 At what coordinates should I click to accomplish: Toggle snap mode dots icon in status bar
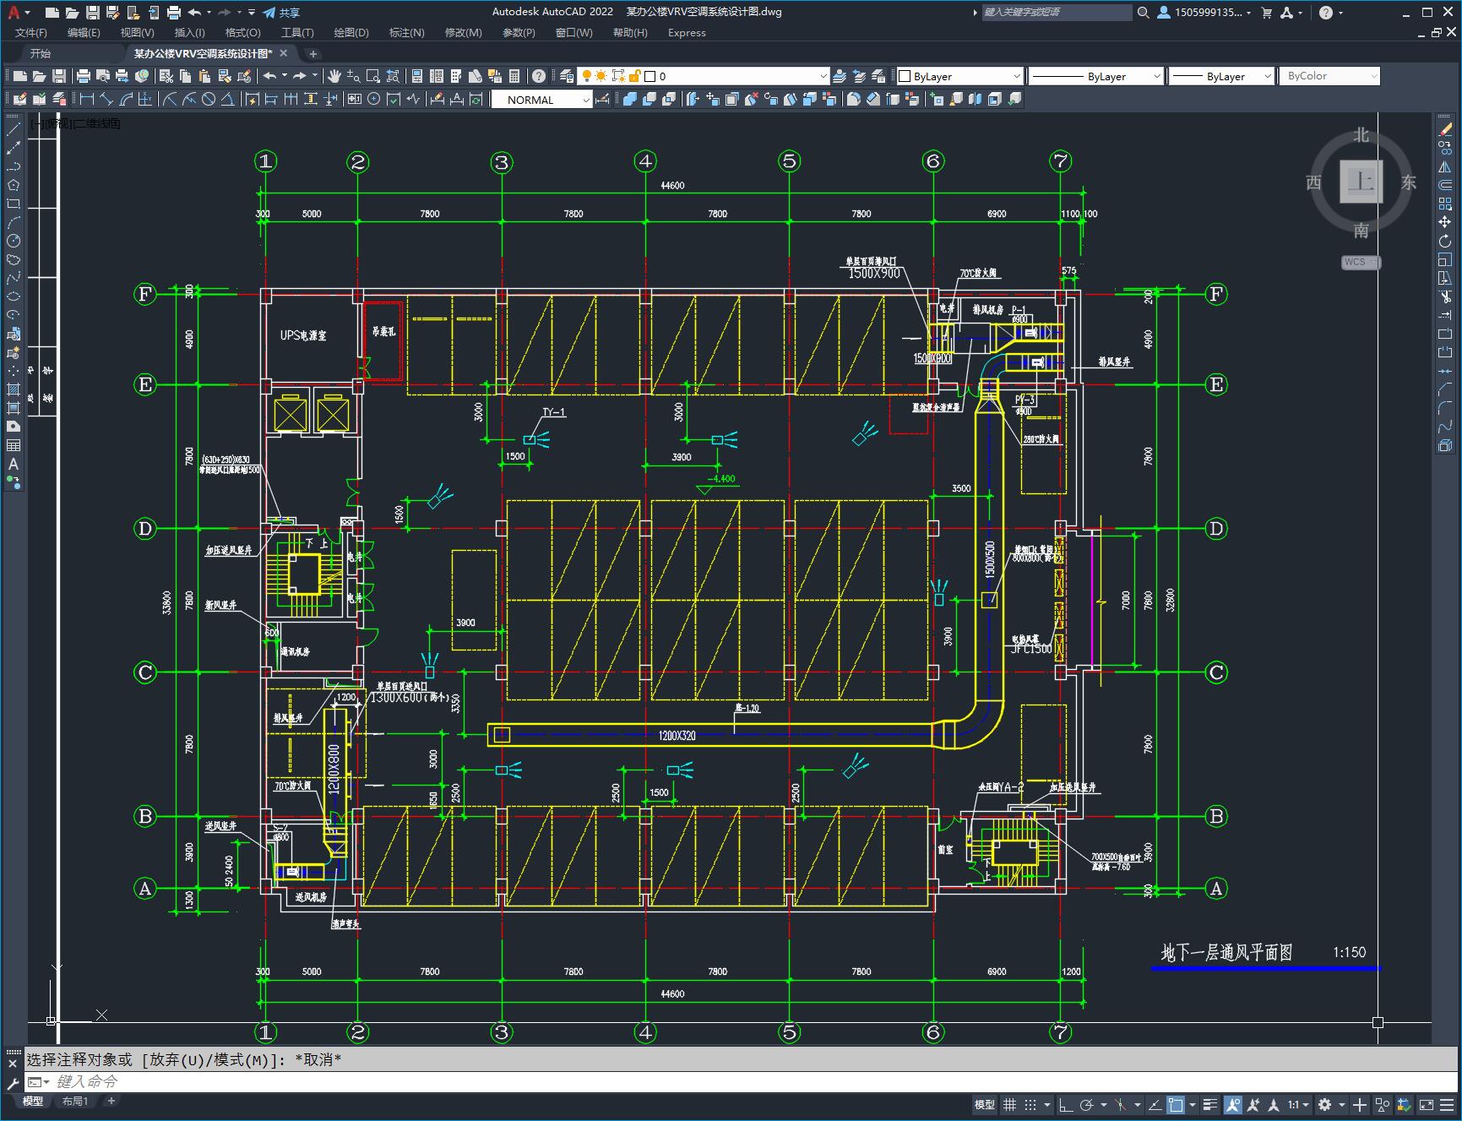click(x=1030, y=1104)
